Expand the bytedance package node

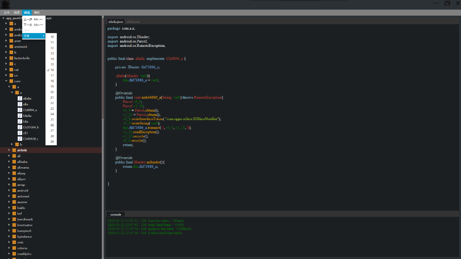pos(9,236)
